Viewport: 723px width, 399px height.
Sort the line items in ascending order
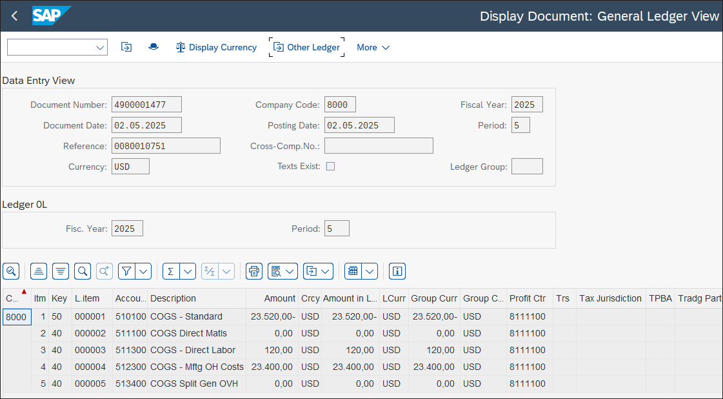coord(38,271)
